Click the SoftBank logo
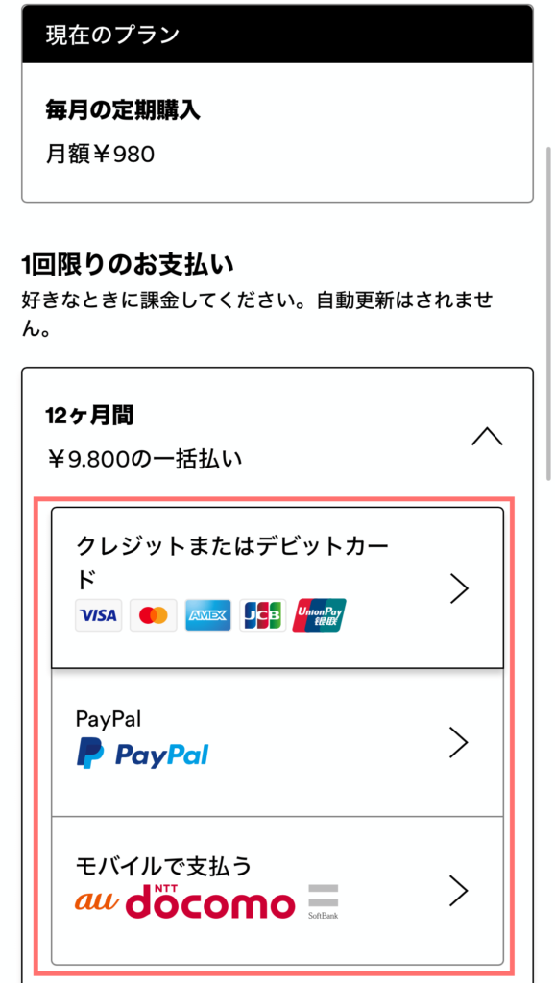Image resolution: width=555 pixels, height=983 pixels. coord(323,900)
